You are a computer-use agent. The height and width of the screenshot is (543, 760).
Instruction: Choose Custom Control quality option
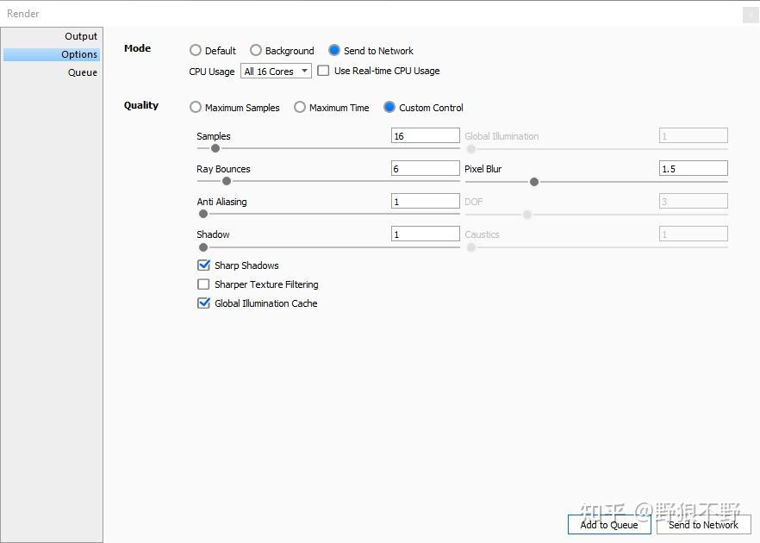tap(389, 108)
